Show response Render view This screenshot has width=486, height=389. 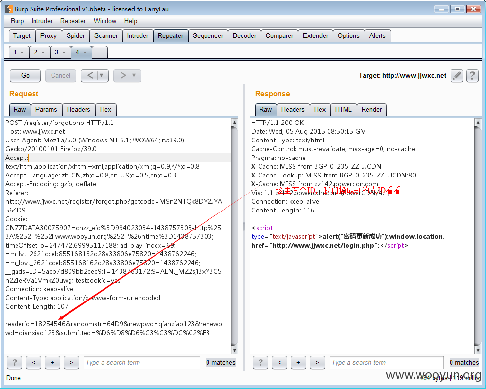371,109
